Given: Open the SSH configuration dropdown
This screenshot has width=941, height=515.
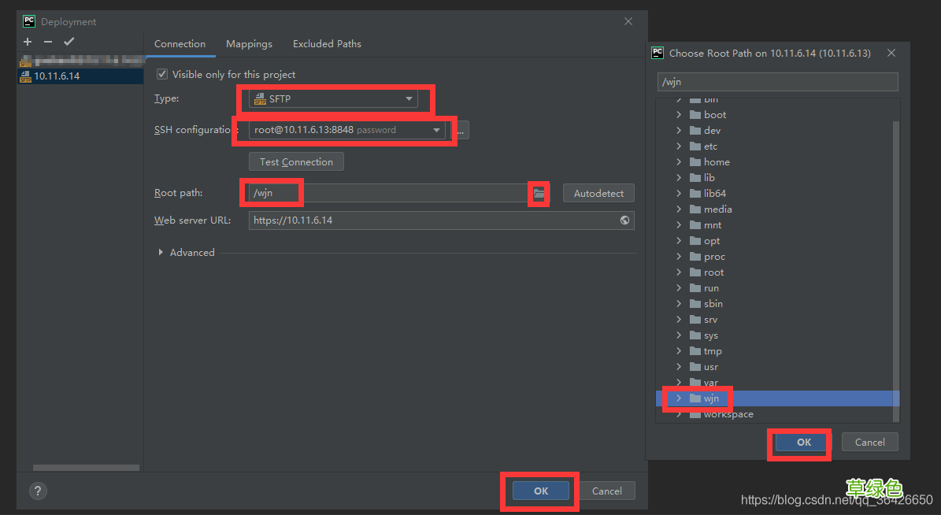Looking at the screenshot, I should click(347, 130).
